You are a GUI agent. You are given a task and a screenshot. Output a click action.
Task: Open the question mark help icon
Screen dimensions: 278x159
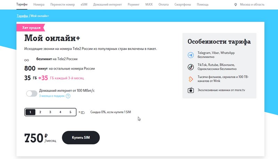68,96
